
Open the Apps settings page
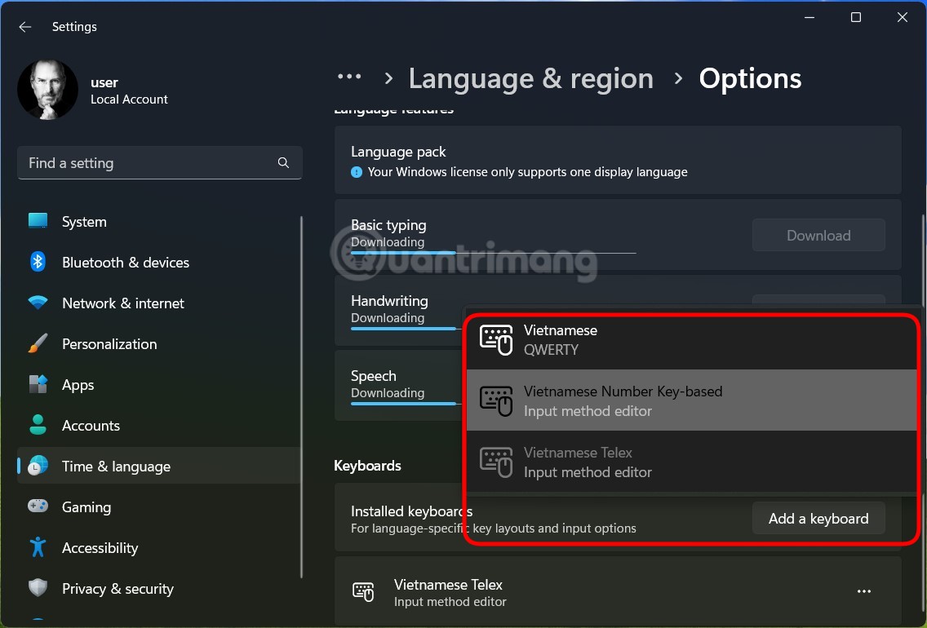tap(78, 385)
